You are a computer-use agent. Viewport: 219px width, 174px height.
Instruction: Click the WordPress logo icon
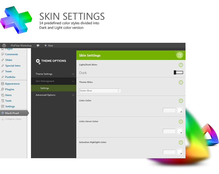[x=4, y=46]
